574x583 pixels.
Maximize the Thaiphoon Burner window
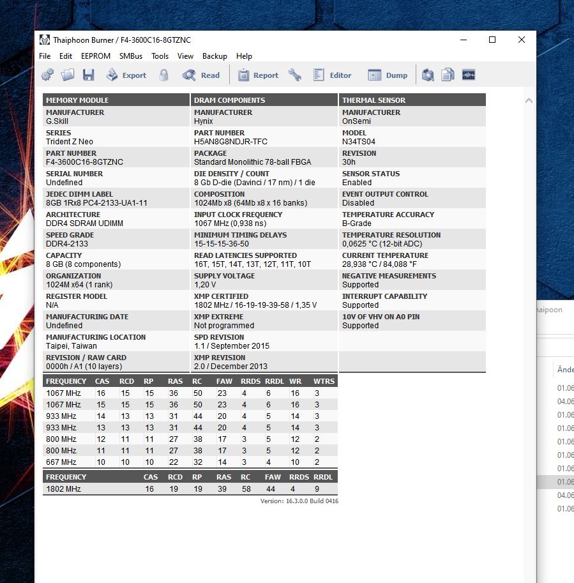coord(492,40)
